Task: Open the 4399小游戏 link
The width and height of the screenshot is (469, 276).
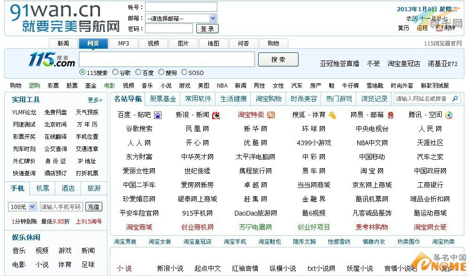Action: click(x=314, y=143)
